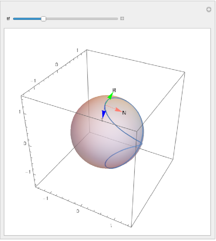Click the curve's crossing point on sphere's right
Image resolution: width=216 pixels, height=241 pixels.
tap(141, 144)
